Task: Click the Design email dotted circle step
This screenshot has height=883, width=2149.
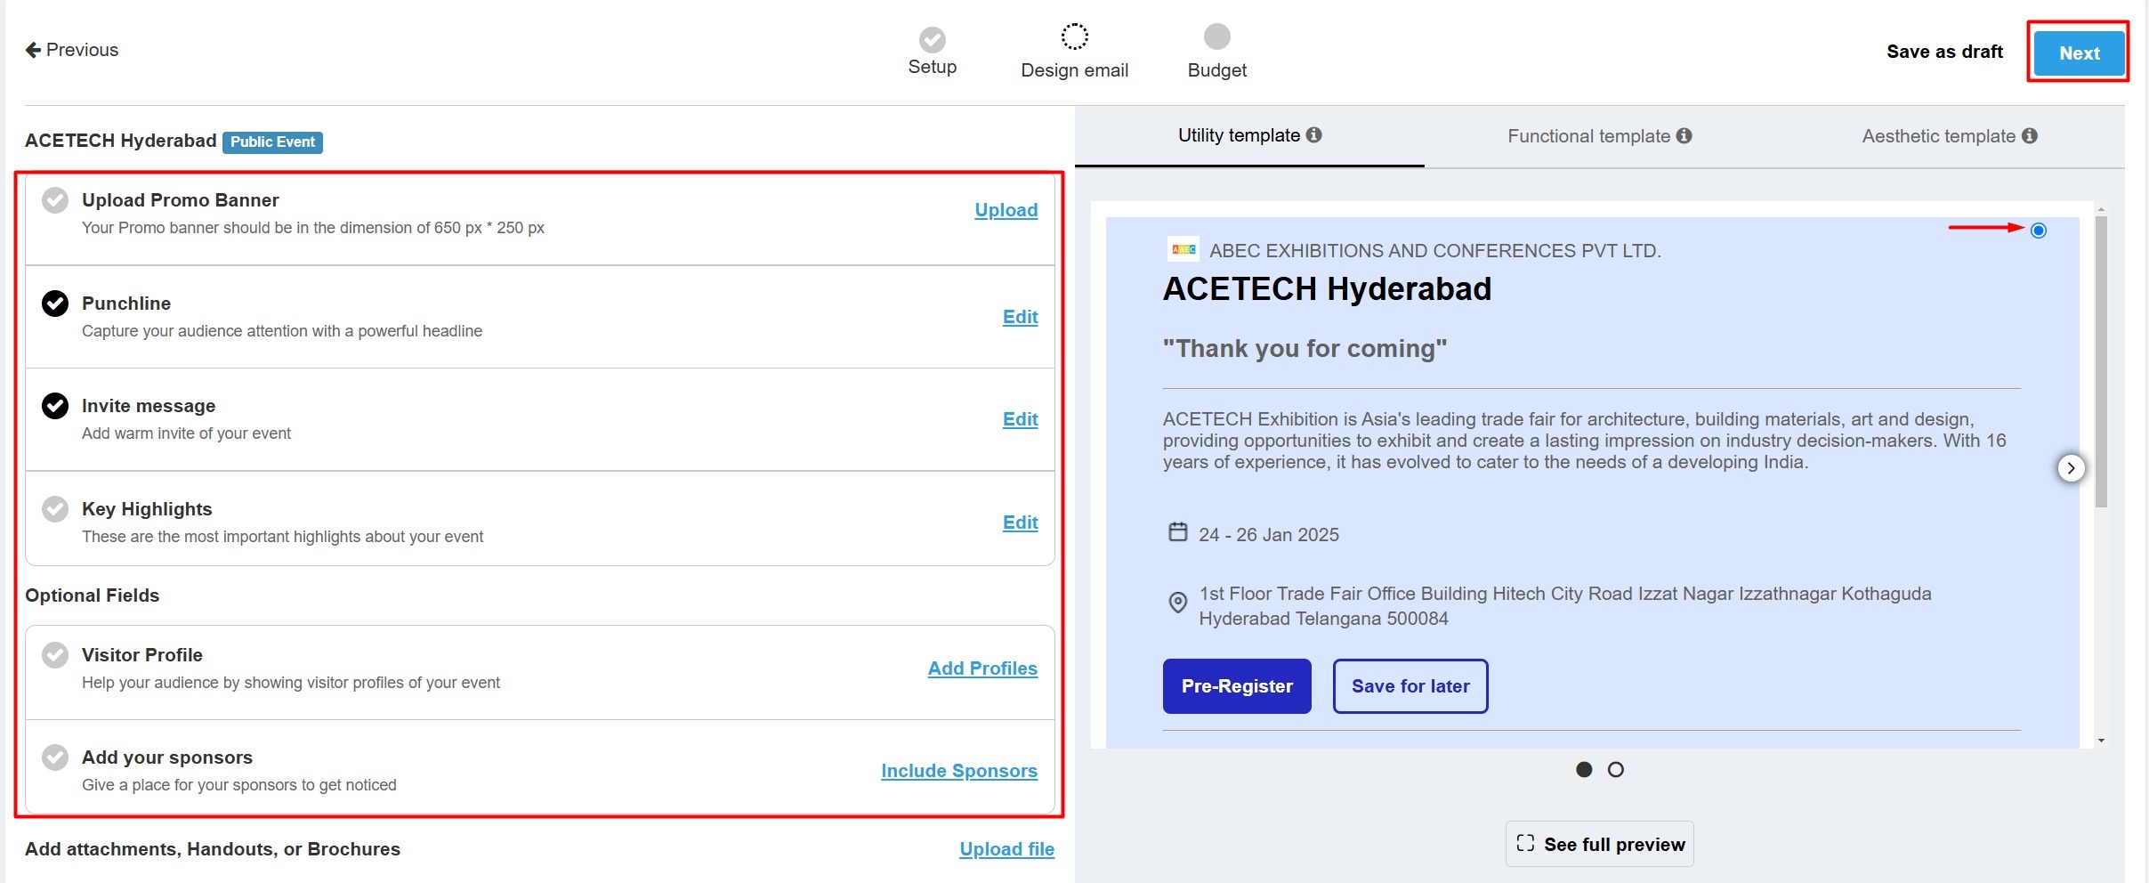Action: coord(1074,36)
